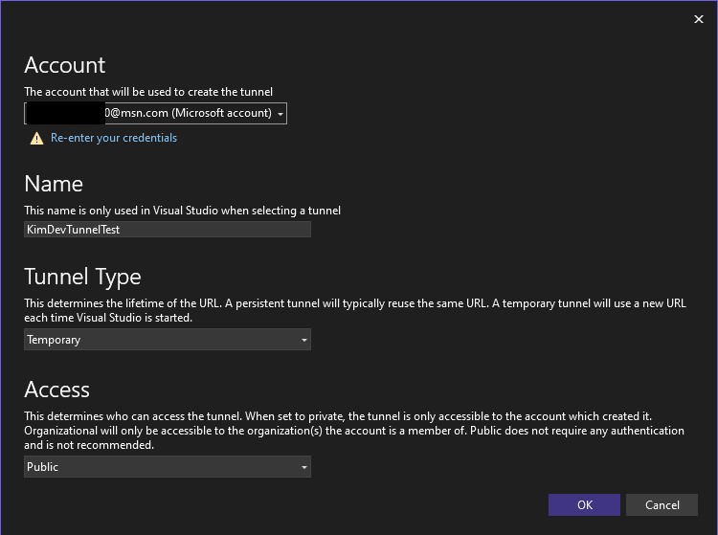The width and height of the screenshot is (718, 535).
Task: Click text 'This name is only used in Visual Studio'
Action: tap(121, 211)
